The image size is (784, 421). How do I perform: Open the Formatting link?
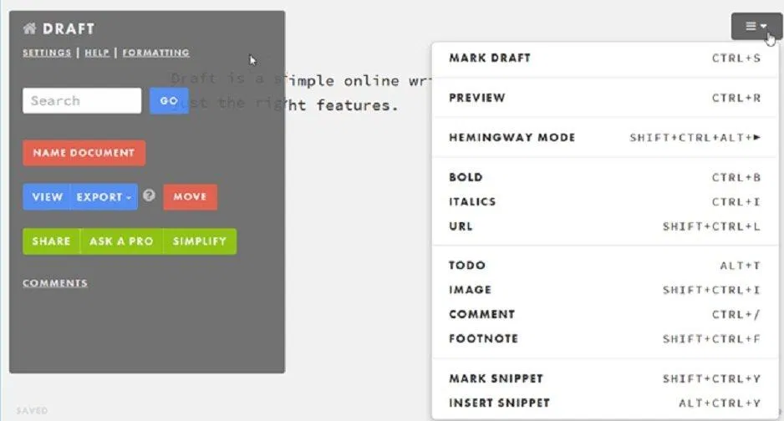[155, 53]
